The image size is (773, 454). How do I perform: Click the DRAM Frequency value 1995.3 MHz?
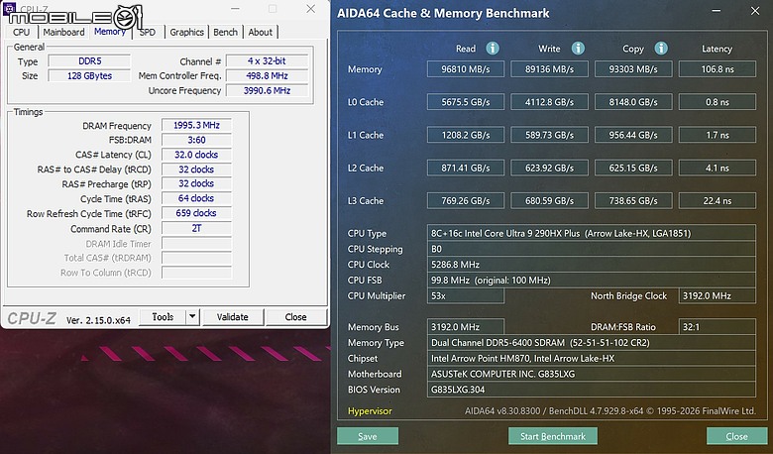196,125
